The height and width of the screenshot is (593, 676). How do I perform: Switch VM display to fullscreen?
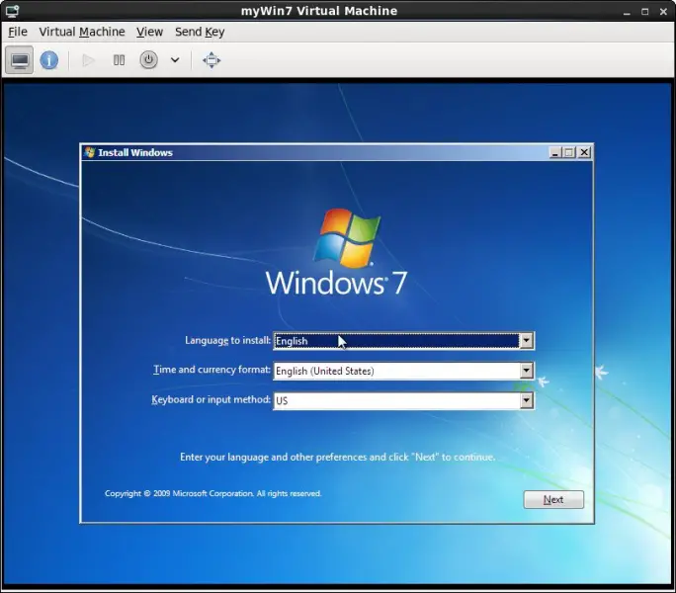coord(211,60)
